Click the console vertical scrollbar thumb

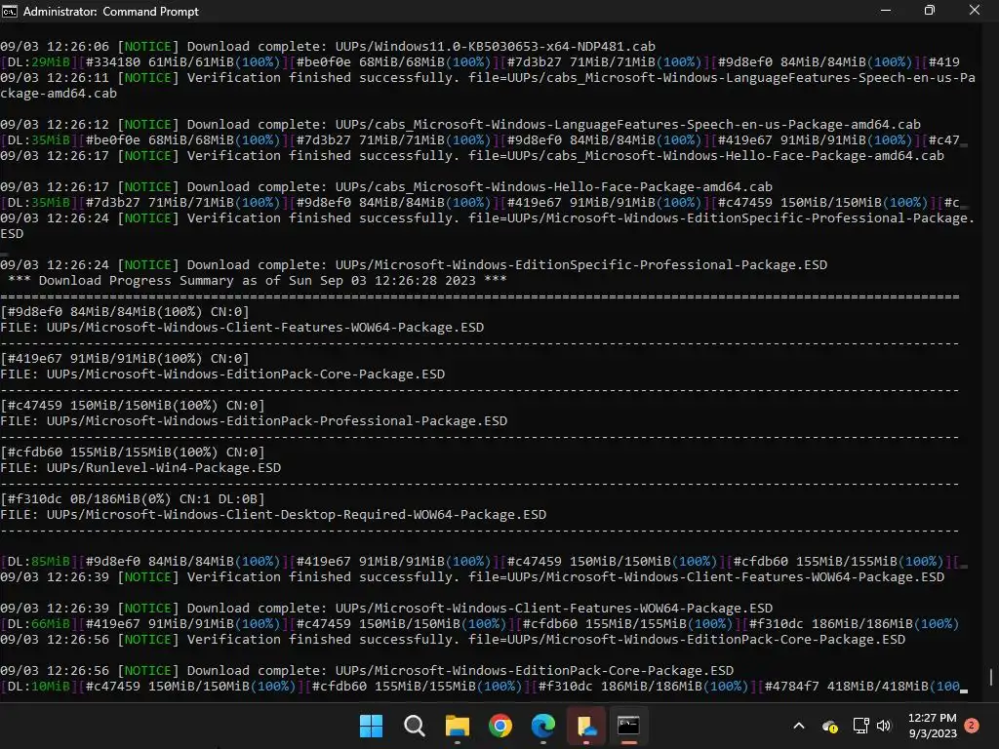pyautogui.click(x=991, y=677)
